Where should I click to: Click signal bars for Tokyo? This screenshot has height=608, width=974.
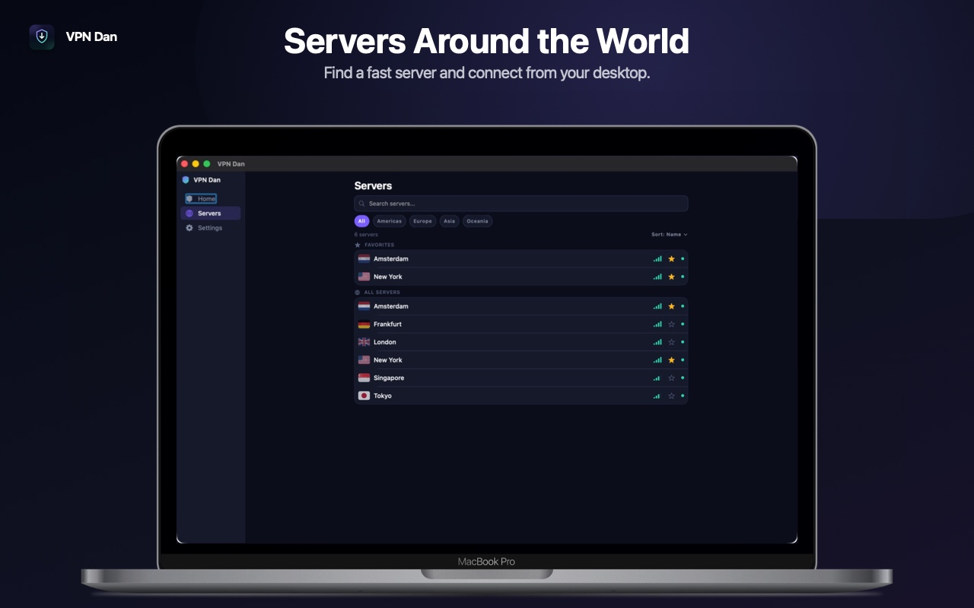click(657, 396)
